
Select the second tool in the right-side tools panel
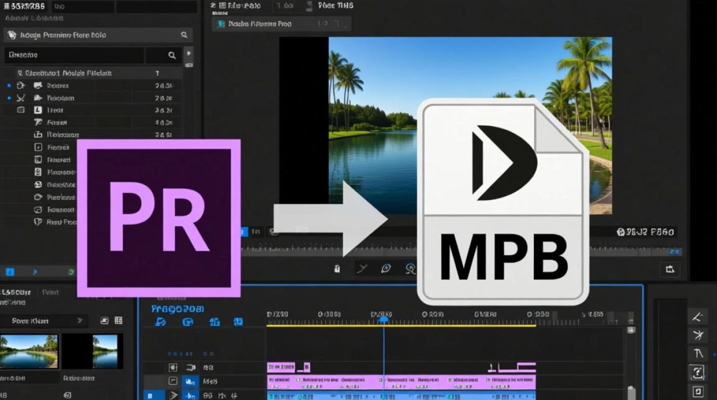coord(698,335)
